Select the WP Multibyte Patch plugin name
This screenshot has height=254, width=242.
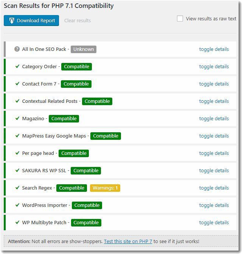pos(44,223)
